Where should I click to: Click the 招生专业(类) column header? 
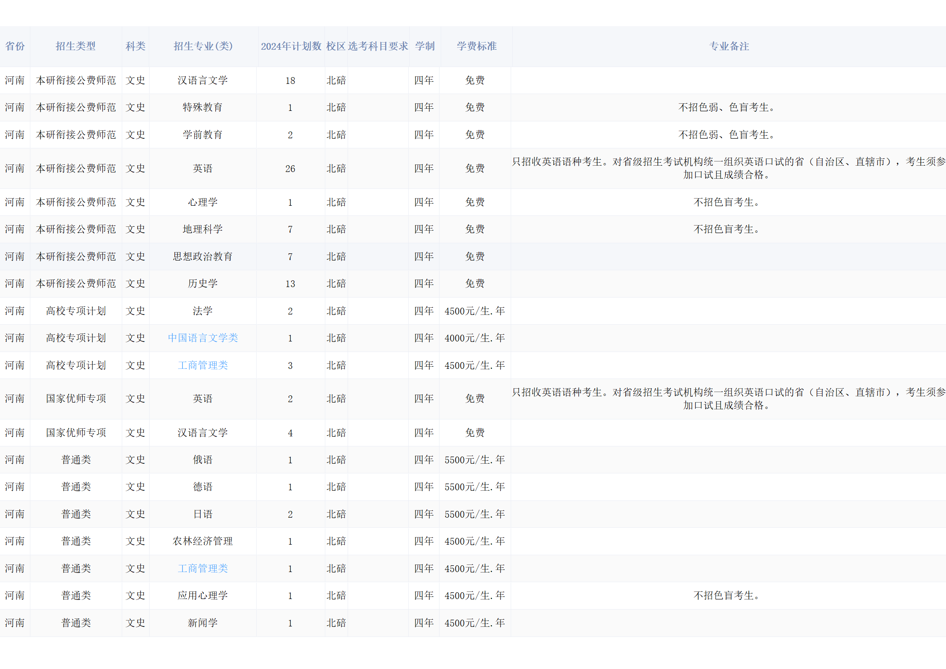pyautogui.click(x=203, y=46)
